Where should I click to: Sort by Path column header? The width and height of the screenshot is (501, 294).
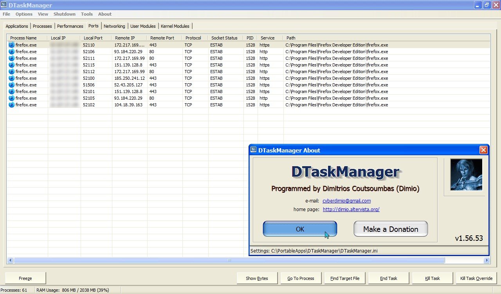(x=386, y=38)
